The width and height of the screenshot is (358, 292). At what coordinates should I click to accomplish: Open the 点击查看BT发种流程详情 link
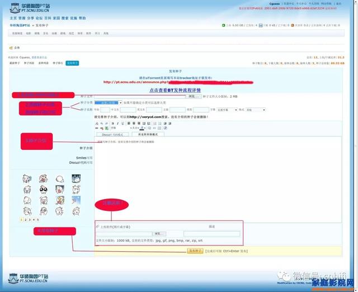(x=175, y=90)
